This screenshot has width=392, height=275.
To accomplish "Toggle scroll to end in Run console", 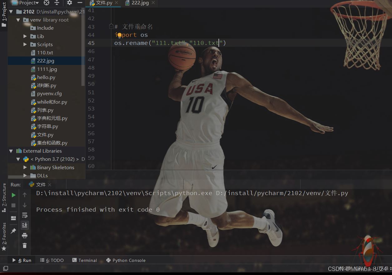I will [25, 225].
